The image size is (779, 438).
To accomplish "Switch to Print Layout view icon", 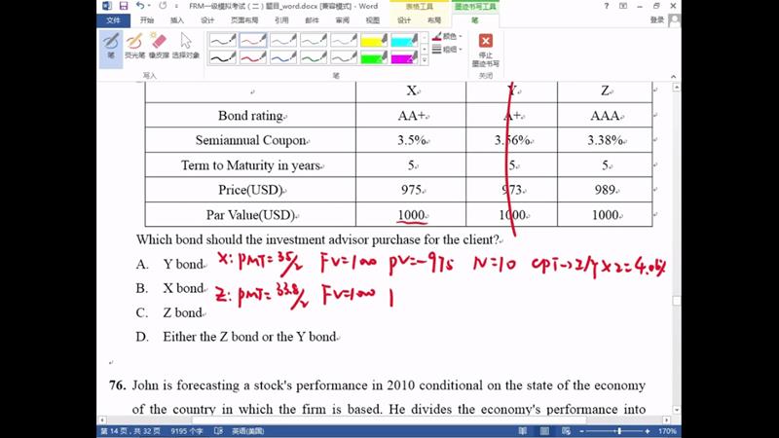I will (544, 431).
